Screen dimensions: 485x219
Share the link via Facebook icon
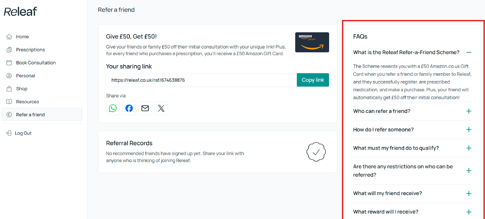pyautogui.click(x=129, y=108)
